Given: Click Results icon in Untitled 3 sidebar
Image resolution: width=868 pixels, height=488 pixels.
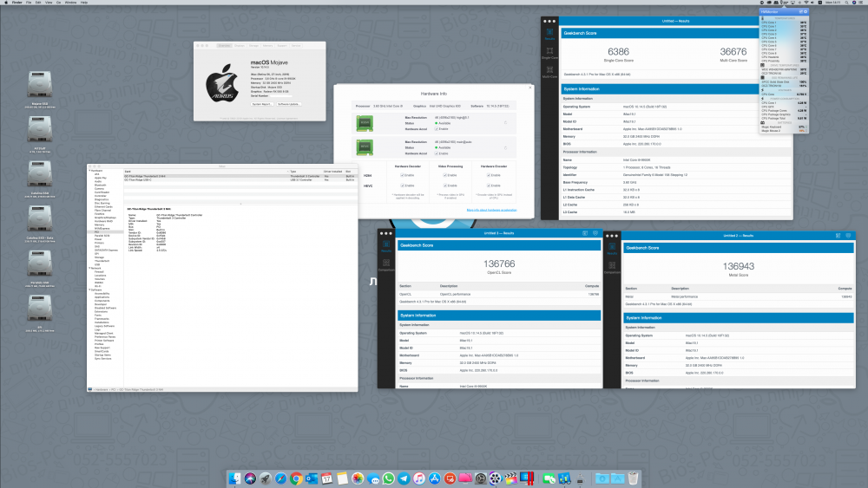Looking at the screenshot, I should click(386, 246).
